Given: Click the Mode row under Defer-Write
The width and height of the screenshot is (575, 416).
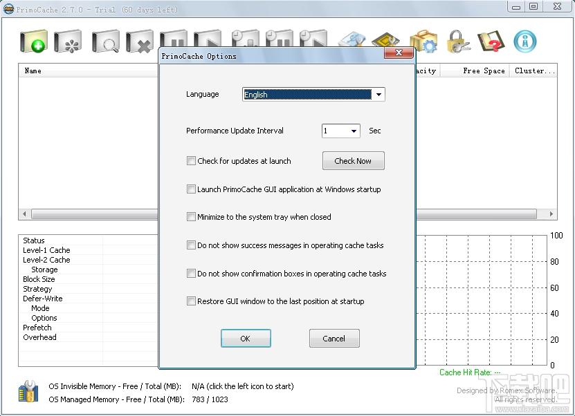Looking at the screenshot, I should pos(89,308).
